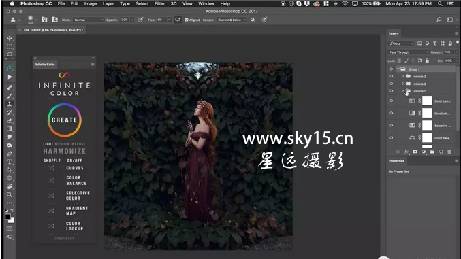Shuffle the Color Balance adjustment

point(52,180)
